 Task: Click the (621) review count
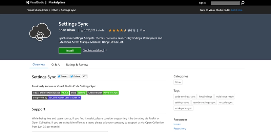pyautogui.click(x=131, y=30)
